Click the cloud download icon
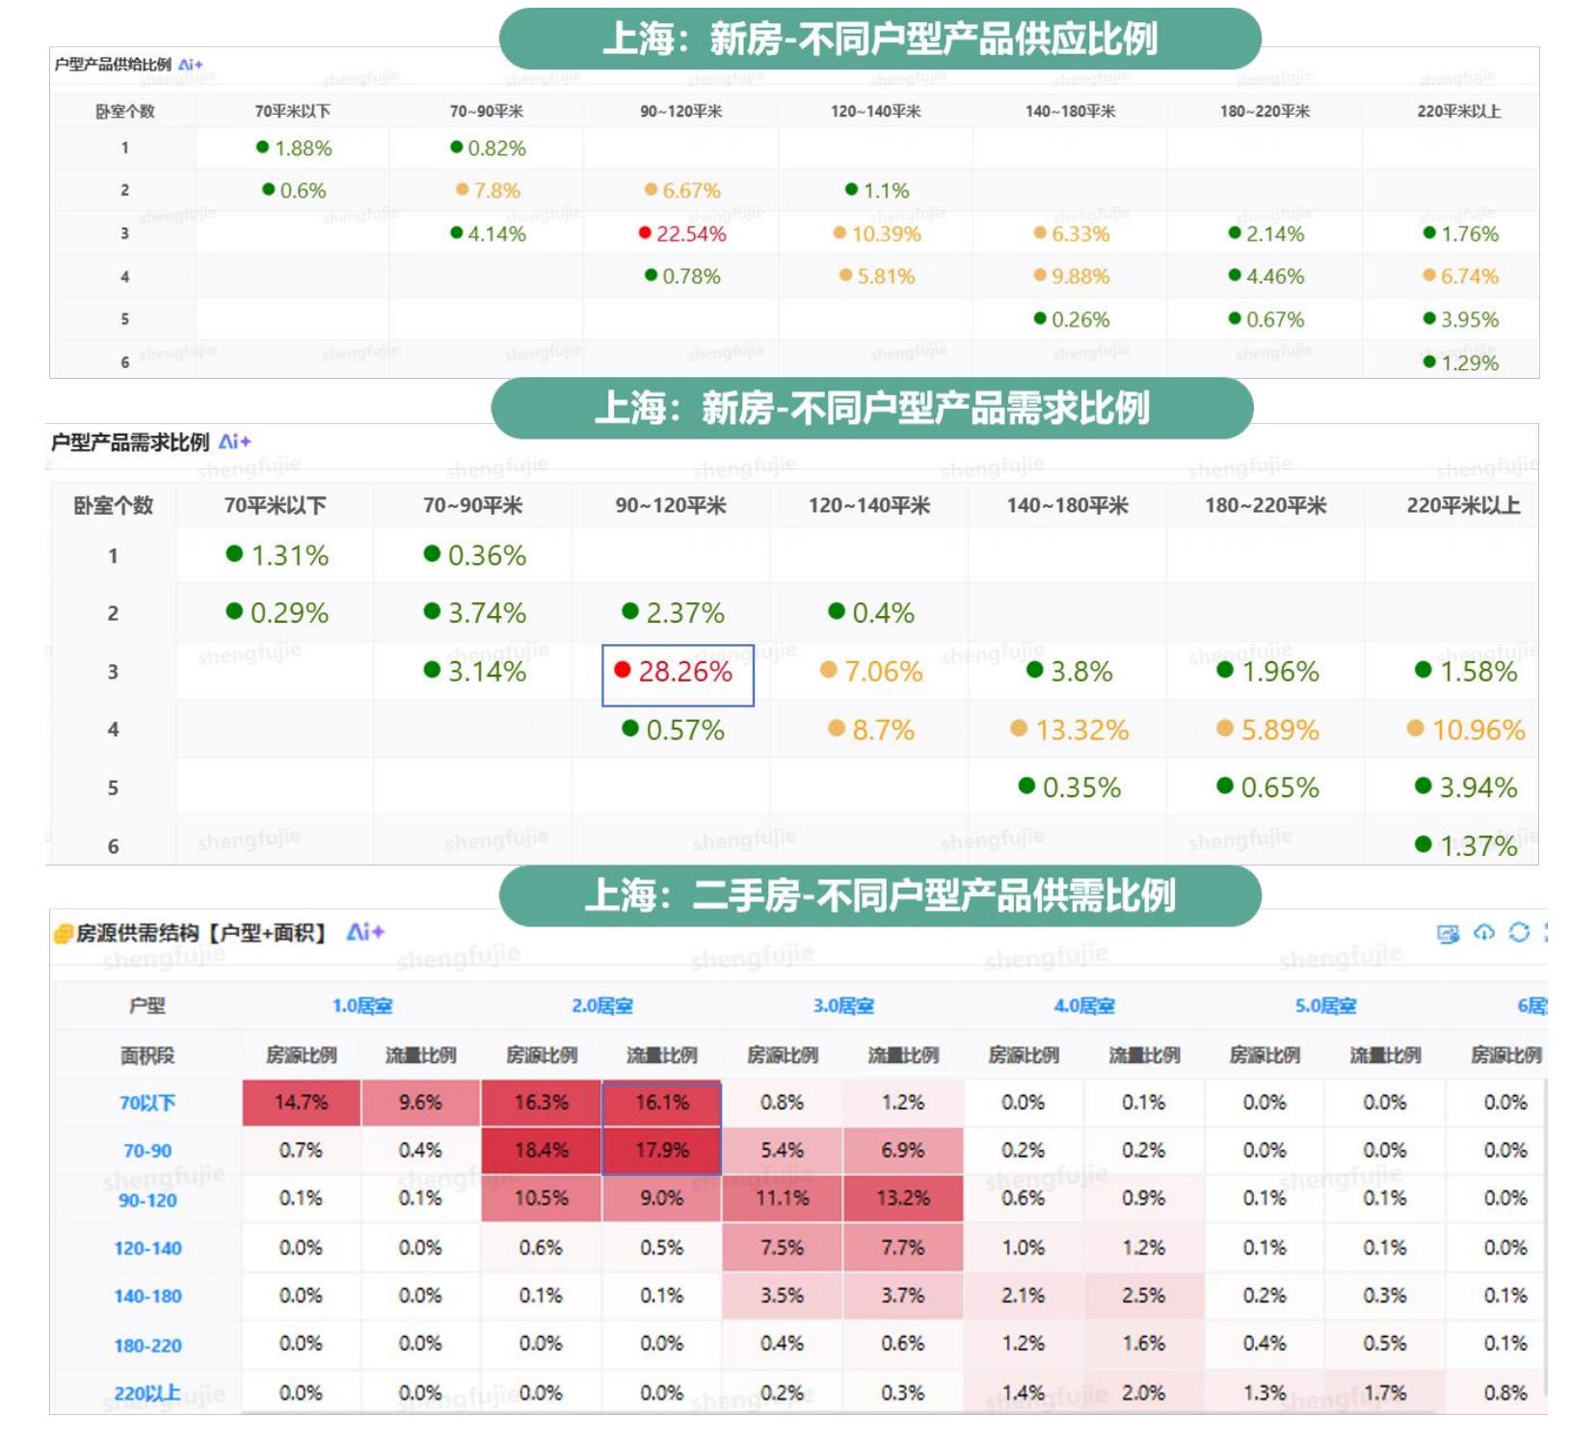Image resolution: width=1571 pixels, height=1440 pixels. click(x=1484, y=932)
